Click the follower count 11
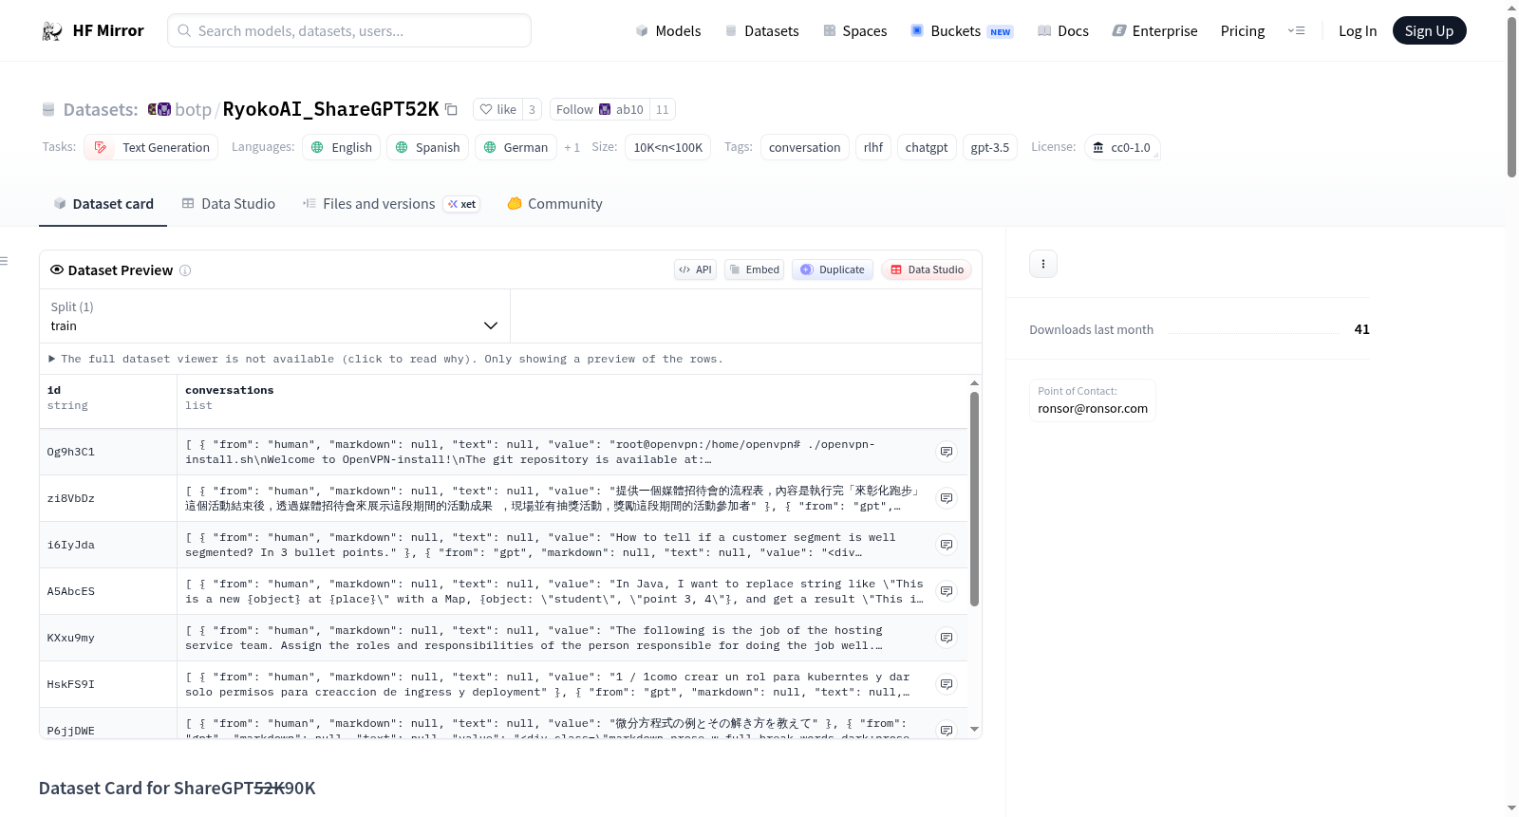 tap(663, 110)
